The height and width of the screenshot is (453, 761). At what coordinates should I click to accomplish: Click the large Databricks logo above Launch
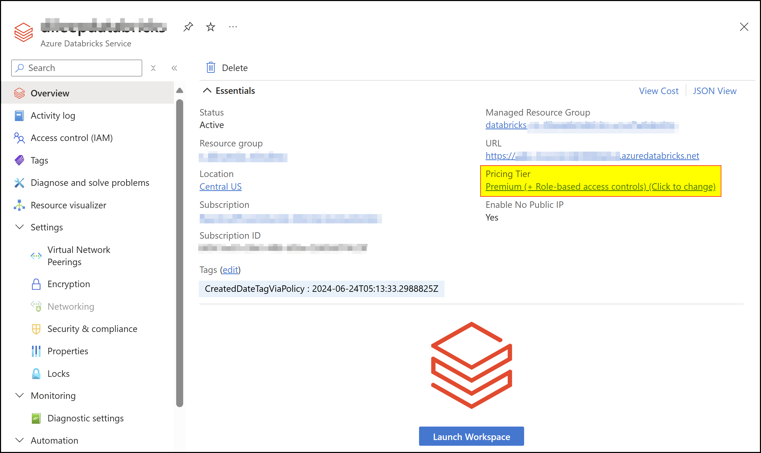point(471,365)
